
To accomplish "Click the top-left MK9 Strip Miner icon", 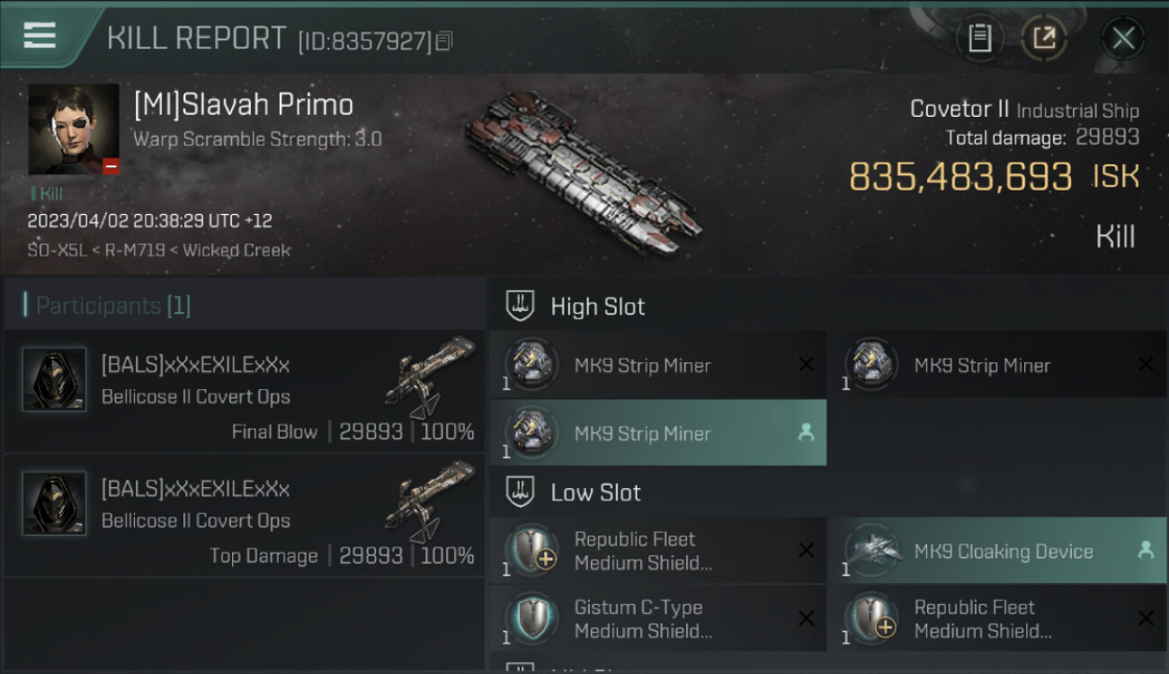I will click(531, 365).
